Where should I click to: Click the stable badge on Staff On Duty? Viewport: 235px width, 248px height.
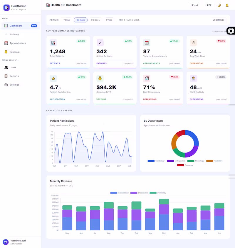pyautogui.click(x=221, y=77)
